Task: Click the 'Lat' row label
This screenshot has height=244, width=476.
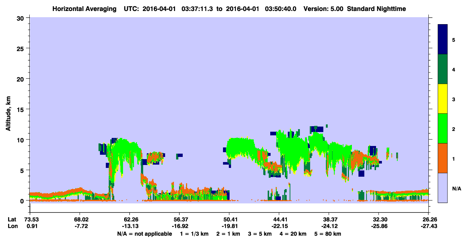Action: click(x=12, y=219)
